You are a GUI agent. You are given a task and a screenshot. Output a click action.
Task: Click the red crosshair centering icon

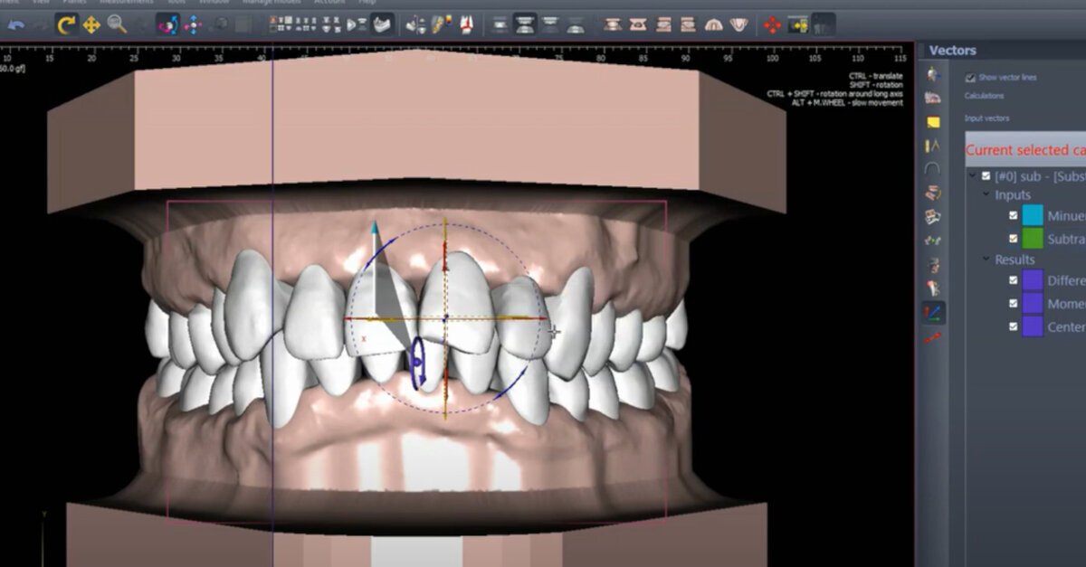(x=771, y=23)
